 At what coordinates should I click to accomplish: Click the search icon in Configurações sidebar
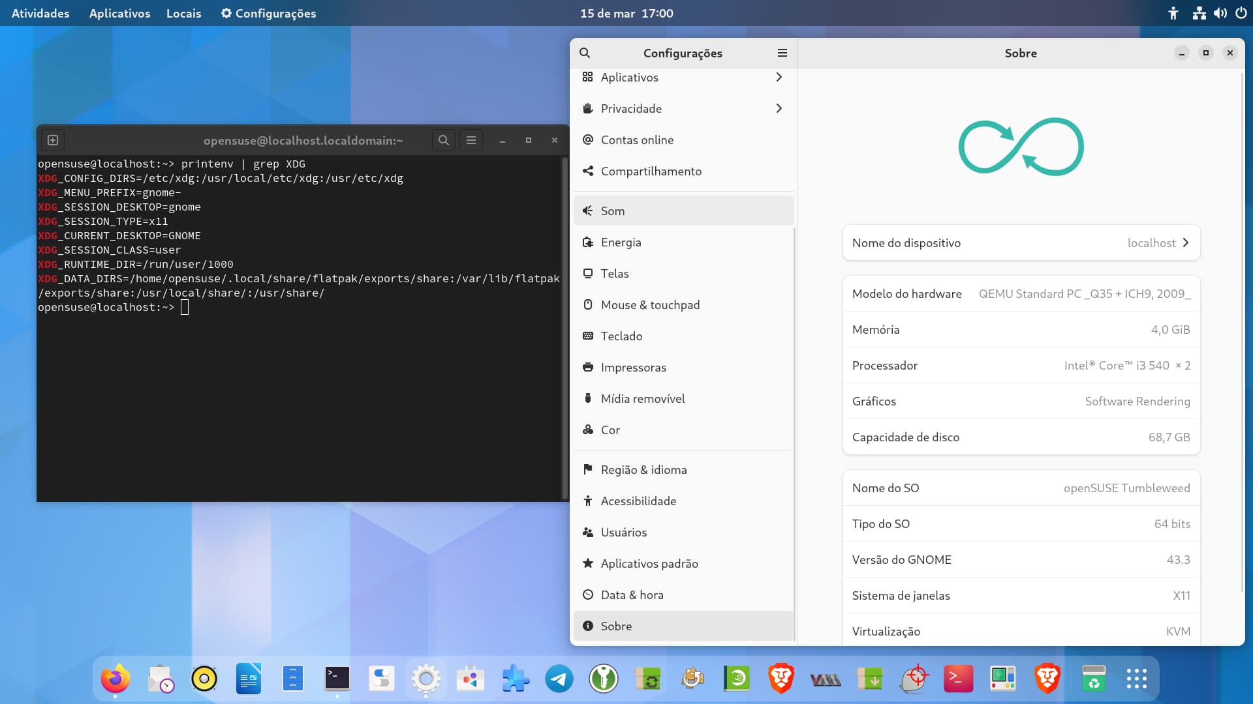585,53
